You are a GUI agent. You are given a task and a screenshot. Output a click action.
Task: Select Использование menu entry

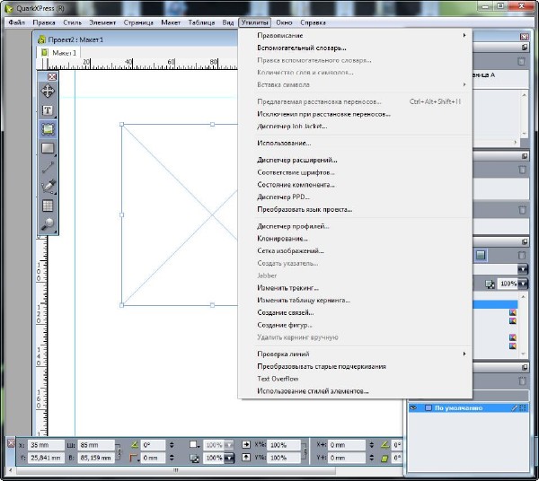[284, 143]
